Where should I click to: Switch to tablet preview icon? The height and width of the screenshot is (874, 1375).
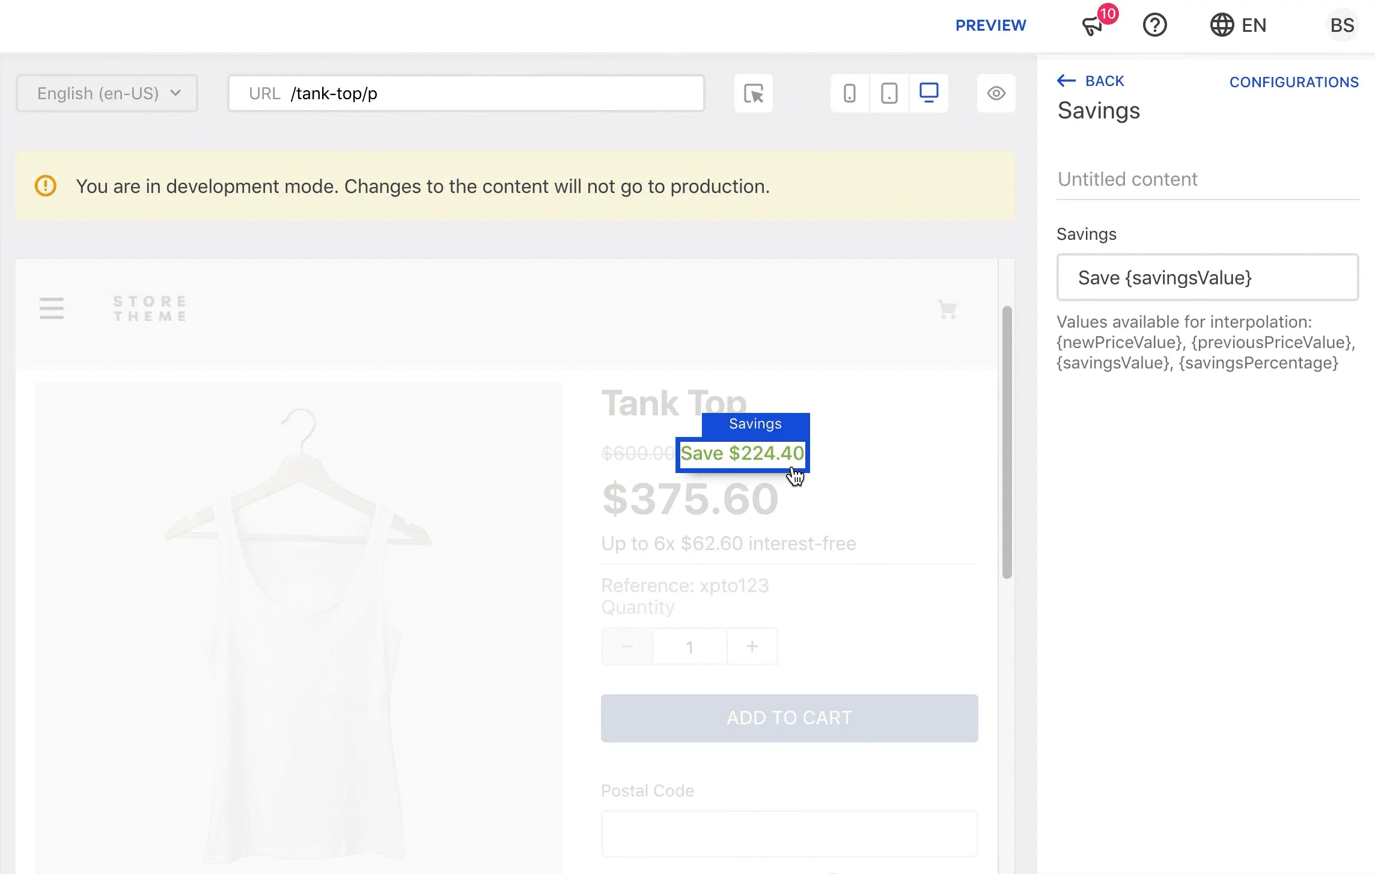tap(889, 93)
